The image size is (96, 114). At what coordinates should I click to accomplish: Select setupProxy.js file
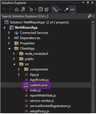click(39, 111)
